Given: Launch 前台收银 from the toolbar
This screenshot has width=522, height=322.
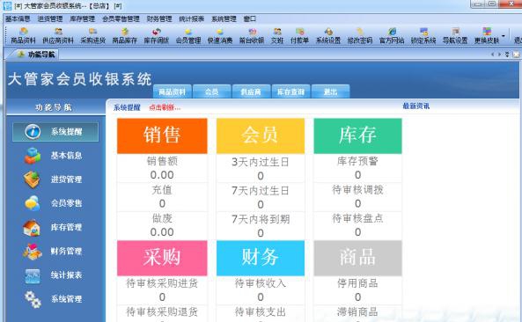Looking at the screenshot, I should tap(252, 36).
